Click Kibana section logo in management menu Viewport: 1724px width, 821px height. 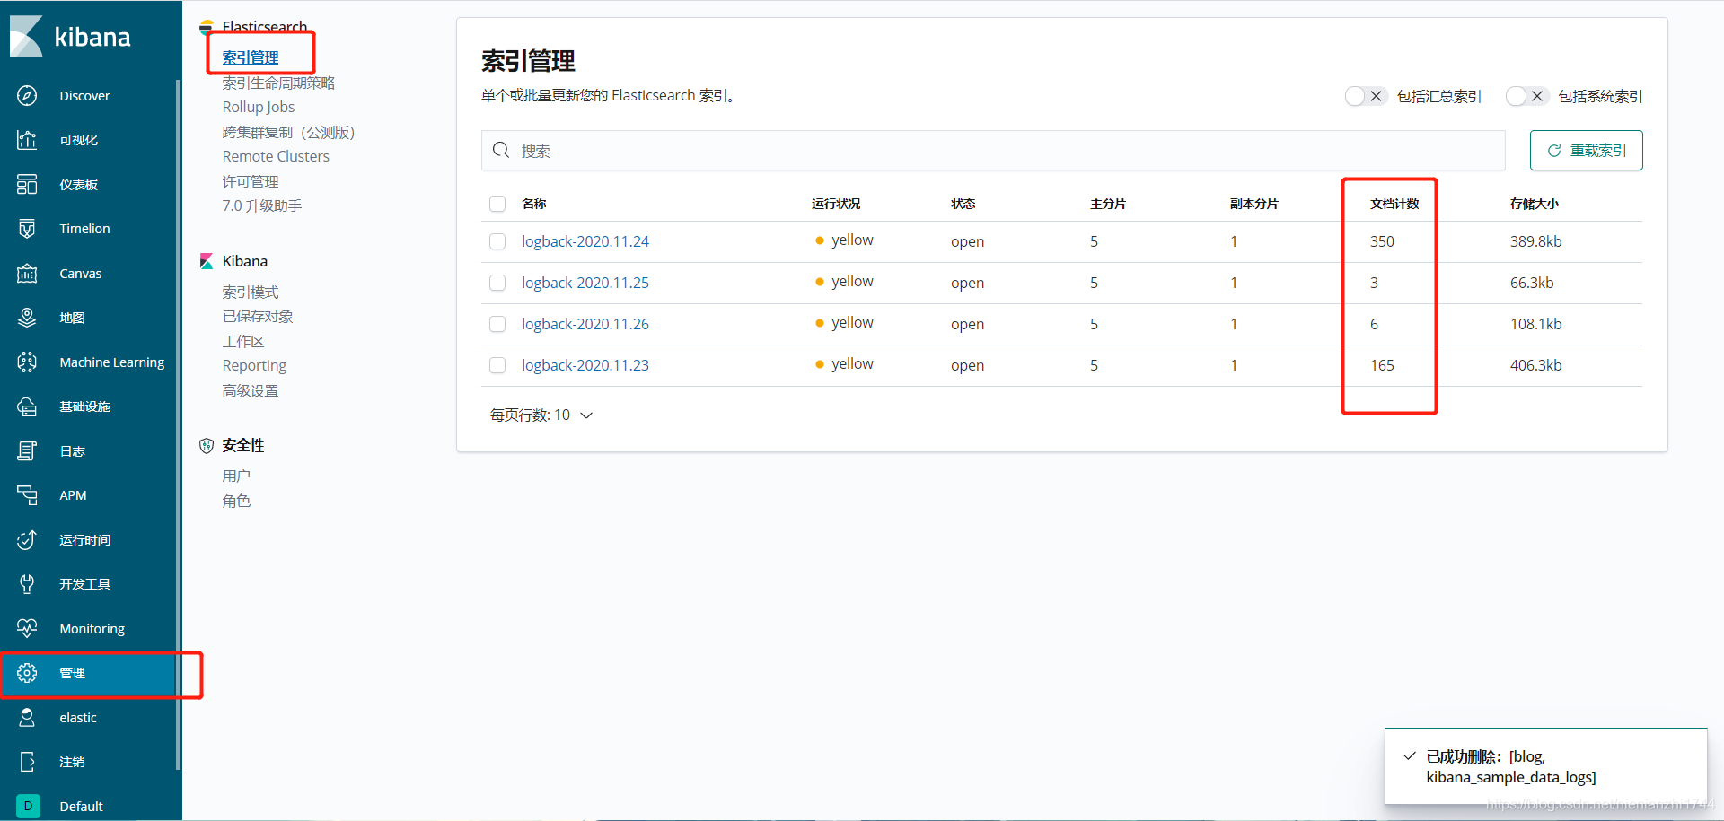tap(207, 261)
